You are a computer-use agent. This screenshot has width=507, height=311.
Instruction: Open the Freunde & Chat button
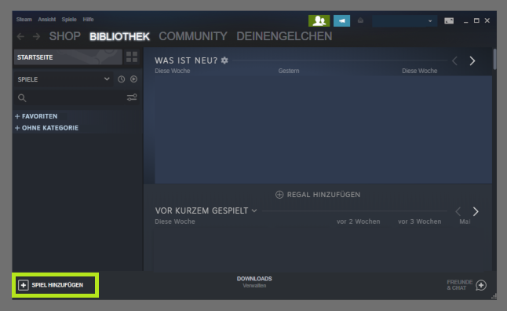467,285
